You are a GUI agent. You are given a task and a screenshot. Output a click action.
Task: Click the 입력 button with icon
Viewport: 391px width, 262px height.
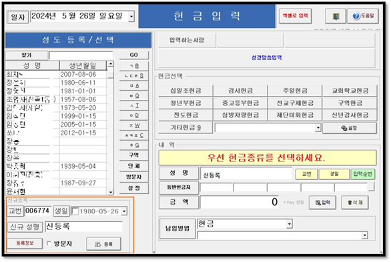322,203
